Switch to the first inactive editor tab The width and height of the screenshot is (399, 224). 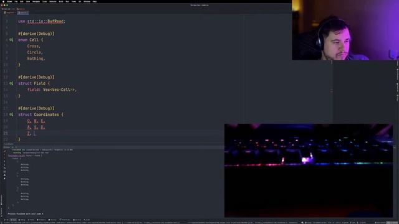point(10,12)
